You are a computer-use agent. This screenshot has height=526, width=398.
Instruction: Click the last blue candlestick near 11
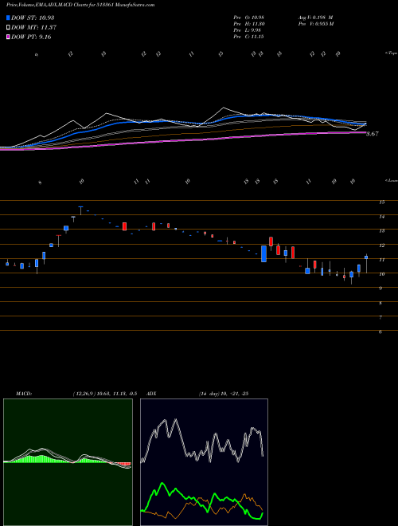366,257
